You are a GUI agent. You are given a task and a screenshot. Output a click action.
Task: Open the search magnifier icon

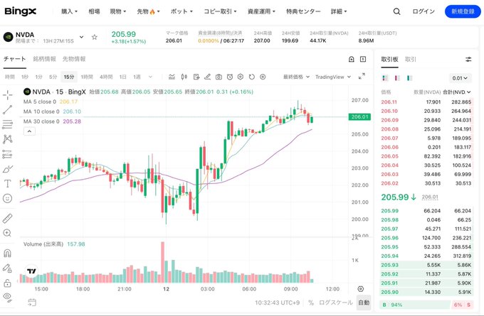396,11
